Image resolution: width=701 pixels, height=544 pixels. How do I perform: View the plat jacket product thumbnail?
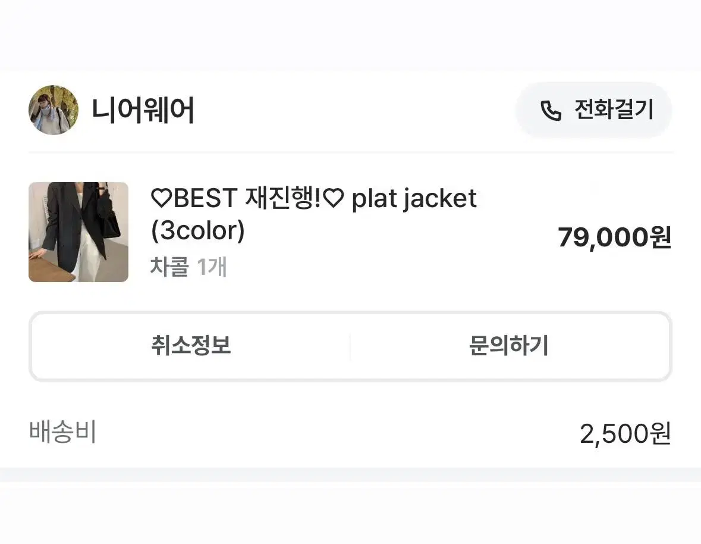(78, 232)
